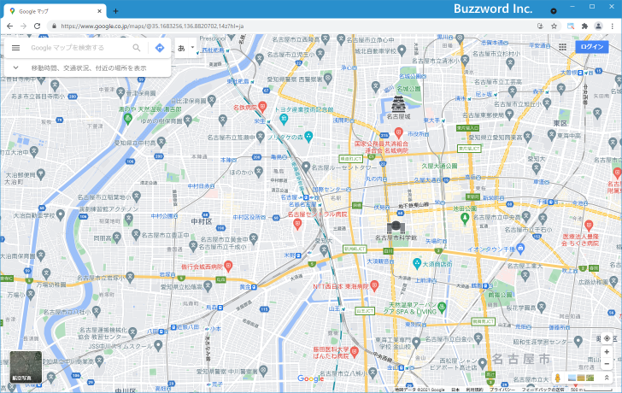Click the ログイン login button
This screenshot has height=393, width=622.
[x=592, y=47]
